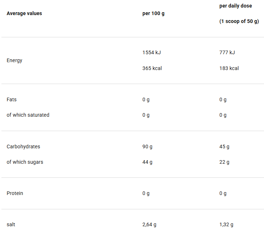This screenshot has width=264, height=237.
Task: Click the Fats row label
Action: click(x=12, y=99)
